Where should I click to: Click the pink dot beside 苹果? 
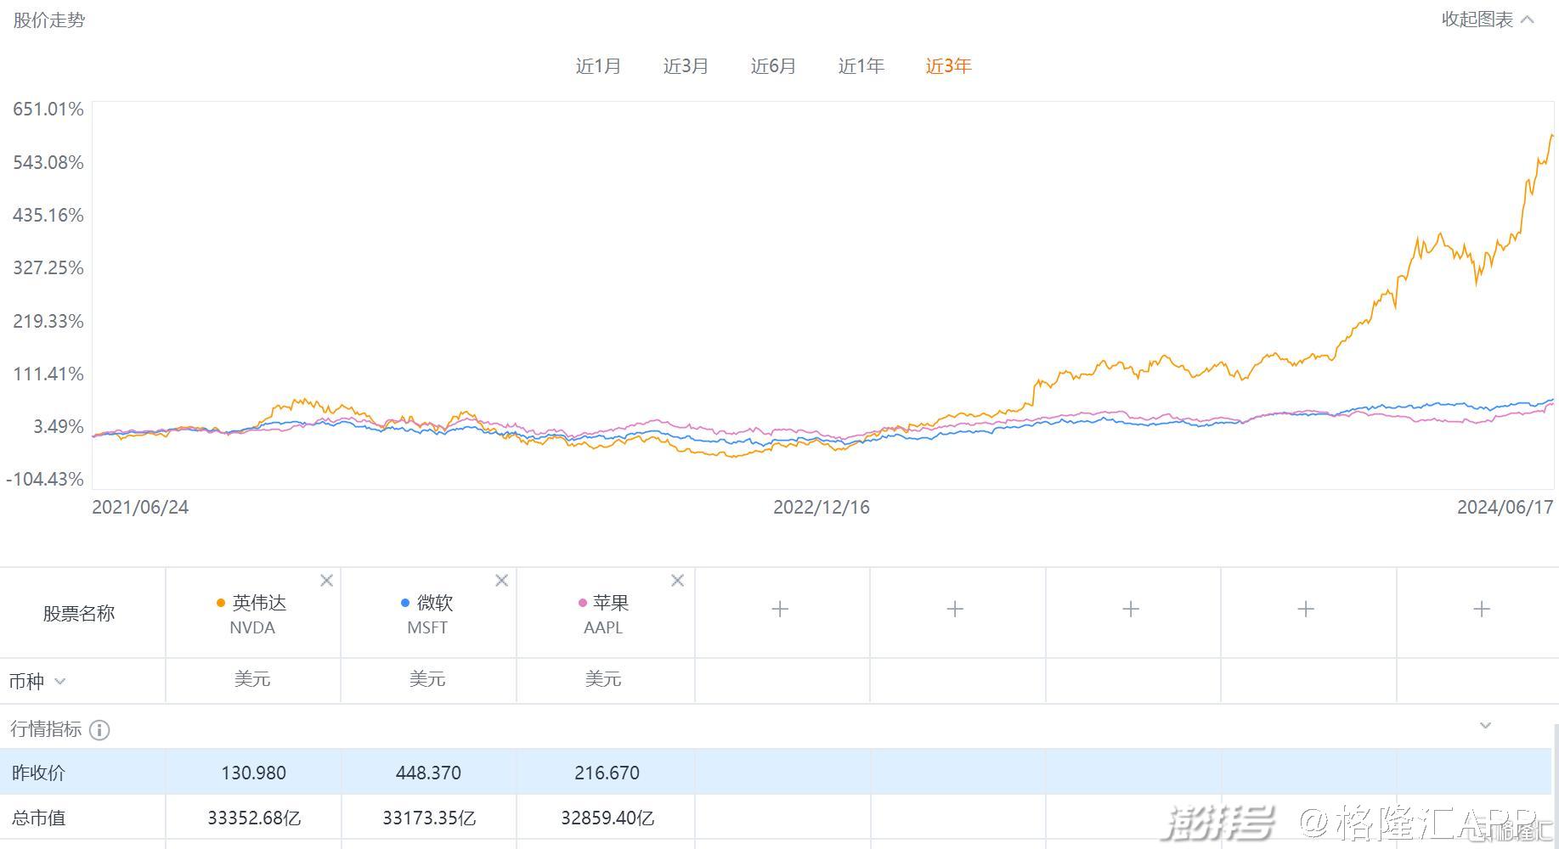click(x=582, y=603)
